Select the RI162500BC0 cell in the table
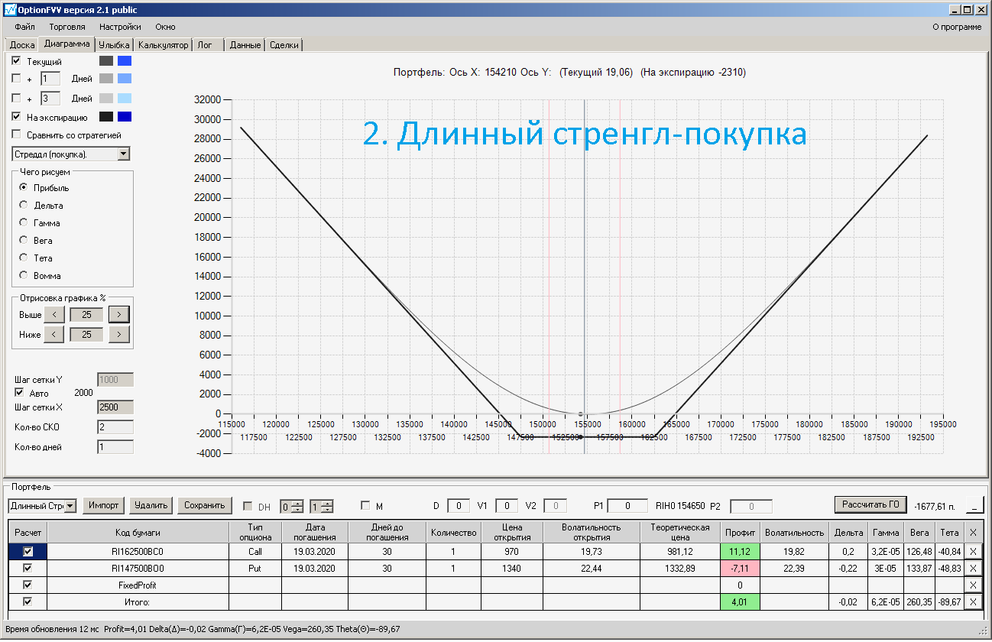The width and height of the screenshot is (992, 642). tap(138, 551)
